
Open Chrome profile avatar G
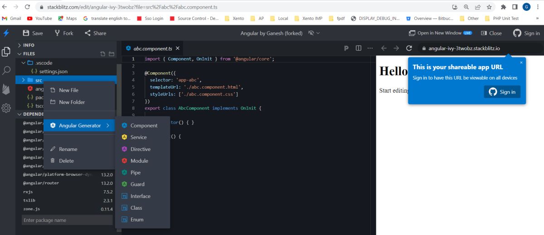point(526,7)
